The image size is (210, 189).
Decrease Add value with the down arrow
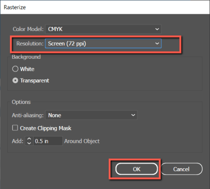click(29, 143)
